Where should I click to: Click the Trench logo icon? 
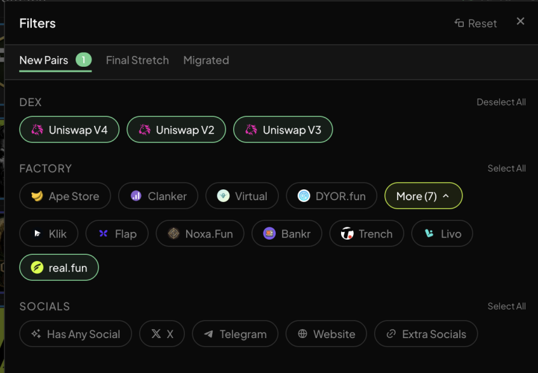click(x=347, y=234)
